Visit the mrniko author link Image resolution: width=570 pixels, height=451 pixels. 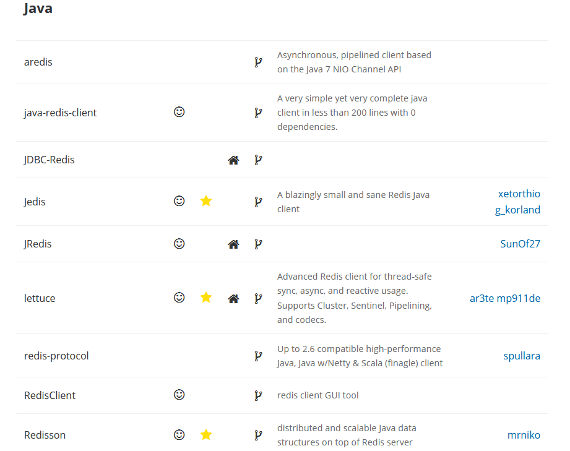524,435
